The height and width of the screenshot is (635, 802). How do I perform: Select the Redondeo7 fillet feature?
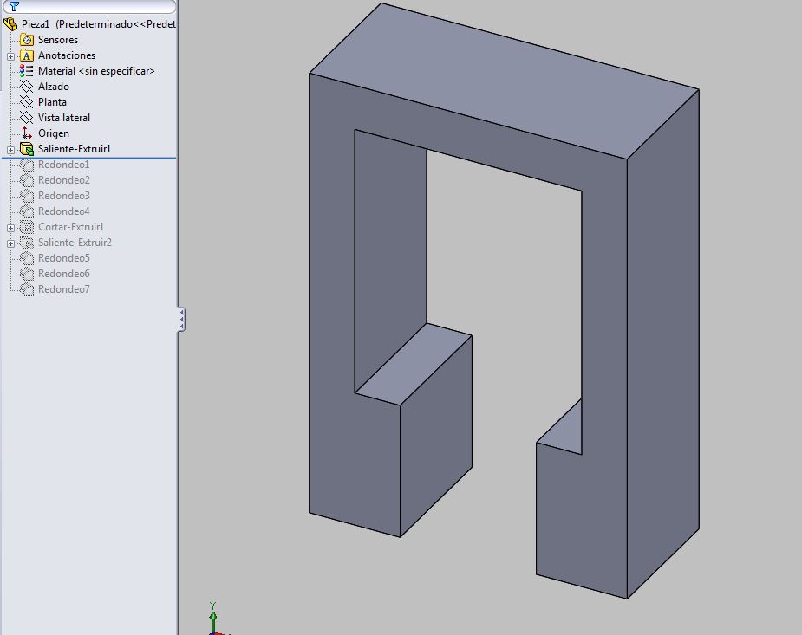pyautogui.click(x=63, y=289)
